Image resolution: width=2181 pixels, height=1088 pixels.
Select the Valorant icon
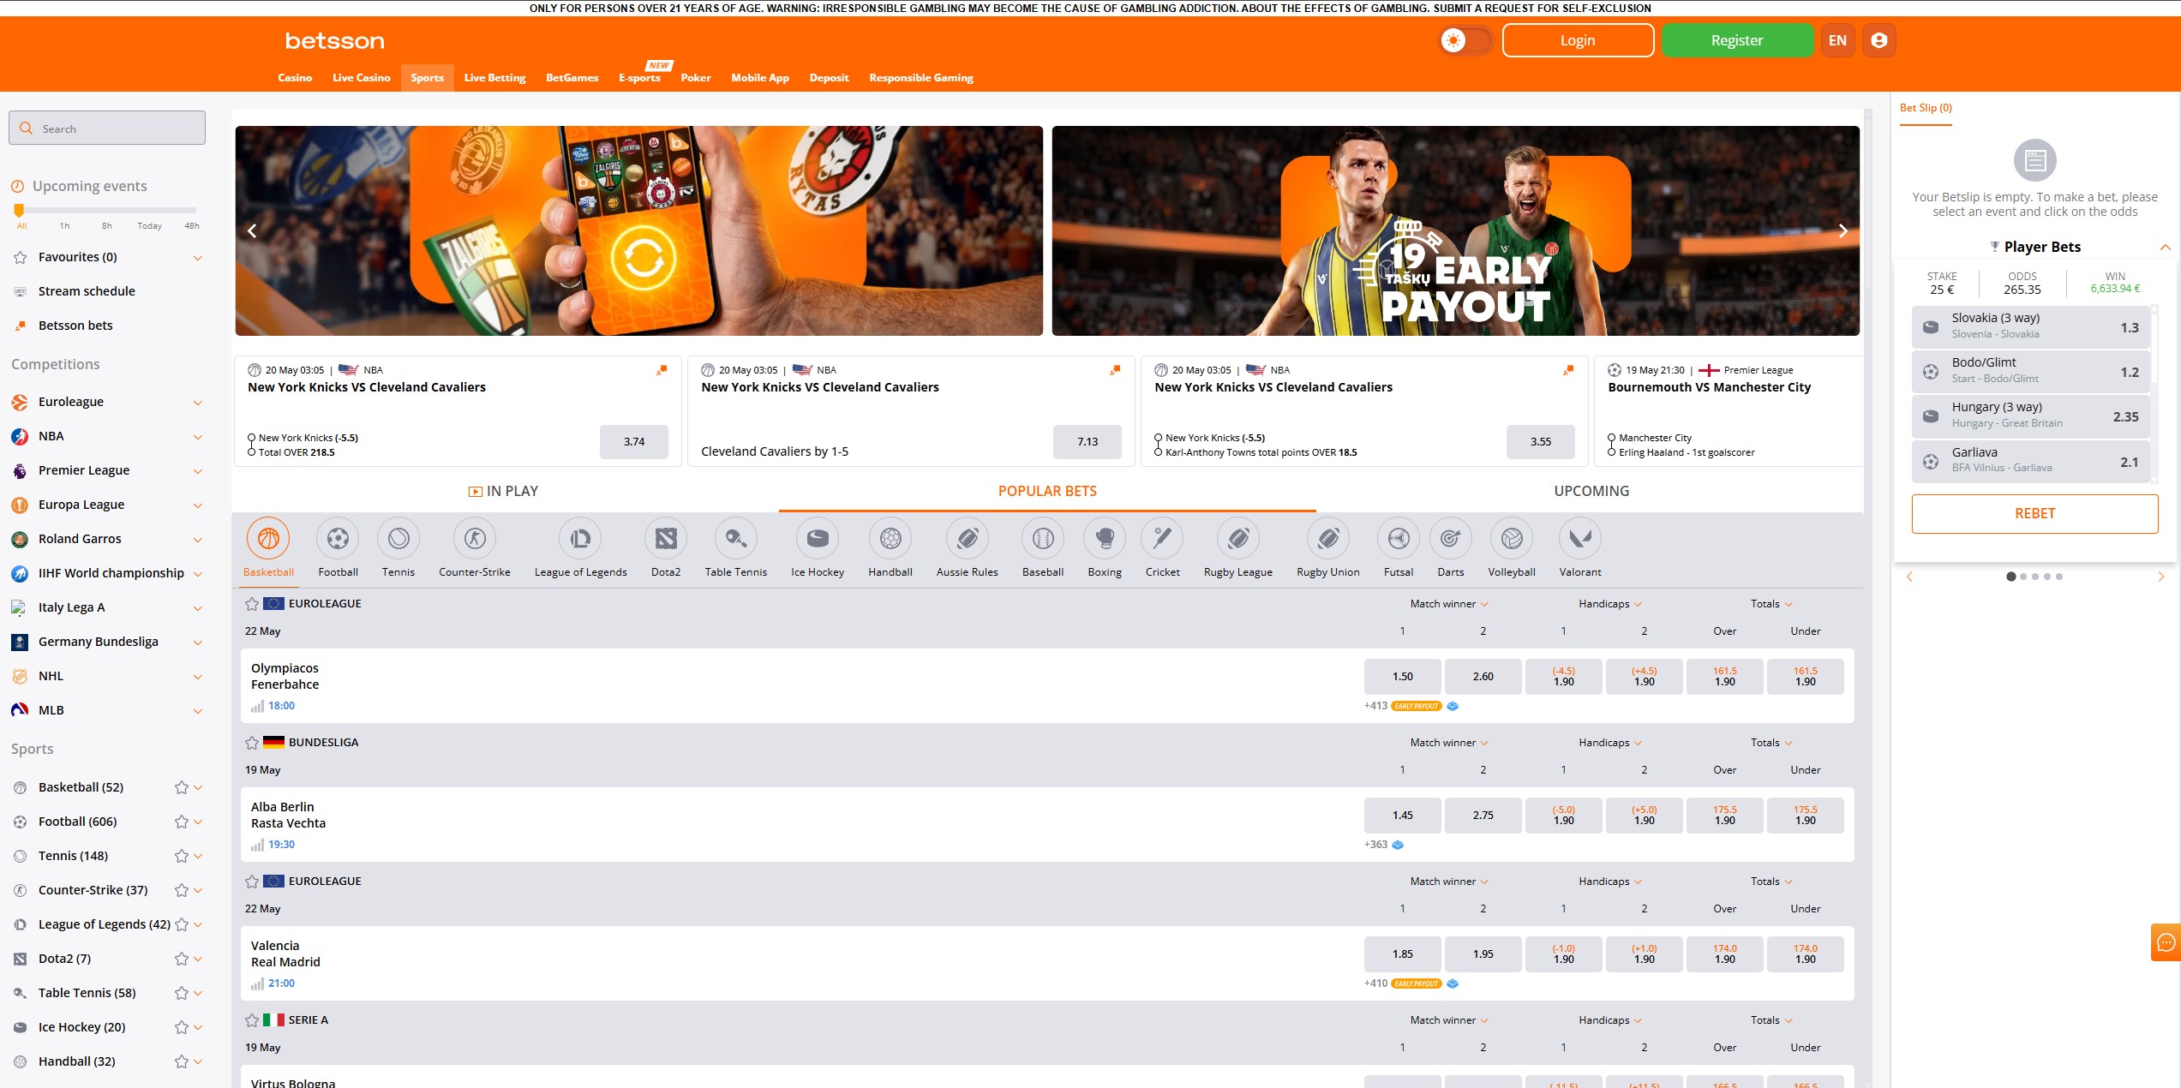pyautogui.click(x=1580, y=539)
